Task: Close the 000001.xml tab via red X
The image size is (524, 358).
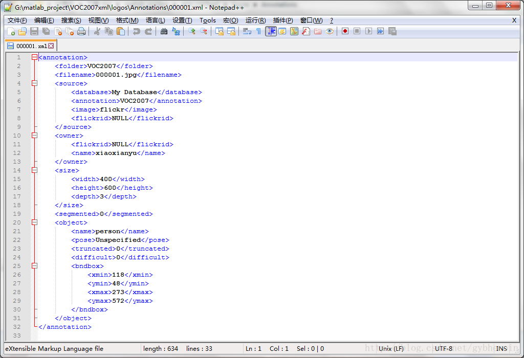Action: coord(51,46)
